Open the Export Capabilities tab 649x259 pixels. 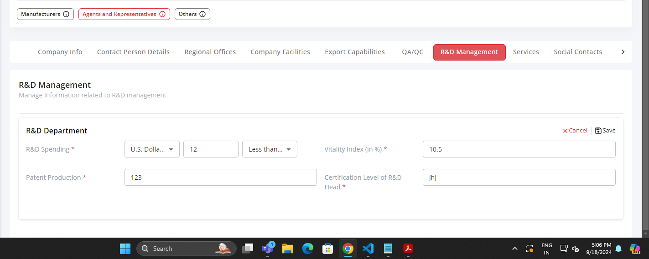355,52
